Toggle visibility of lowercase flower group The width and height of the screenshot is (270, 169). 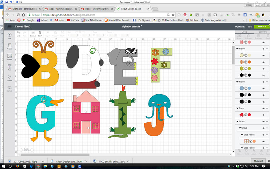264,108
